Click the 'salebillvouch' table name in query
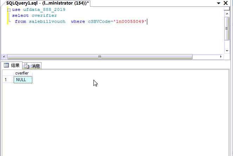This screenshot has width=233, height=156. point(47,21)
